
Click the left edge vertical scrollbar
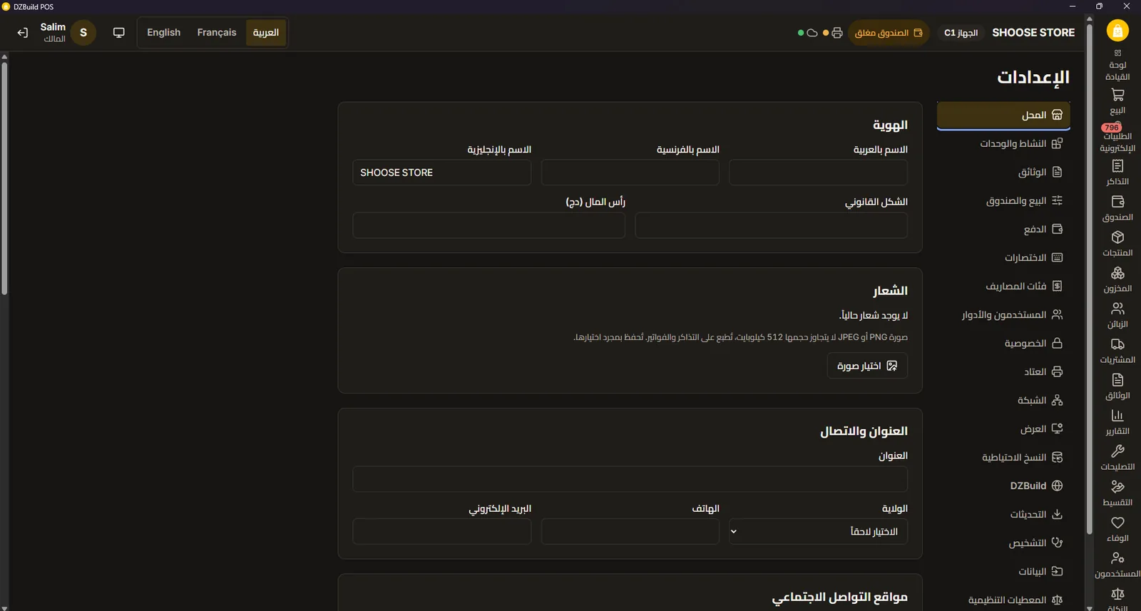coord(4,178)
